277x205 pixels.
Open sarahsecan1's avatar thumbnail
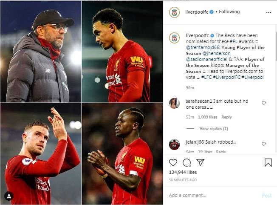pyautogui.click(x=174, y=103)
